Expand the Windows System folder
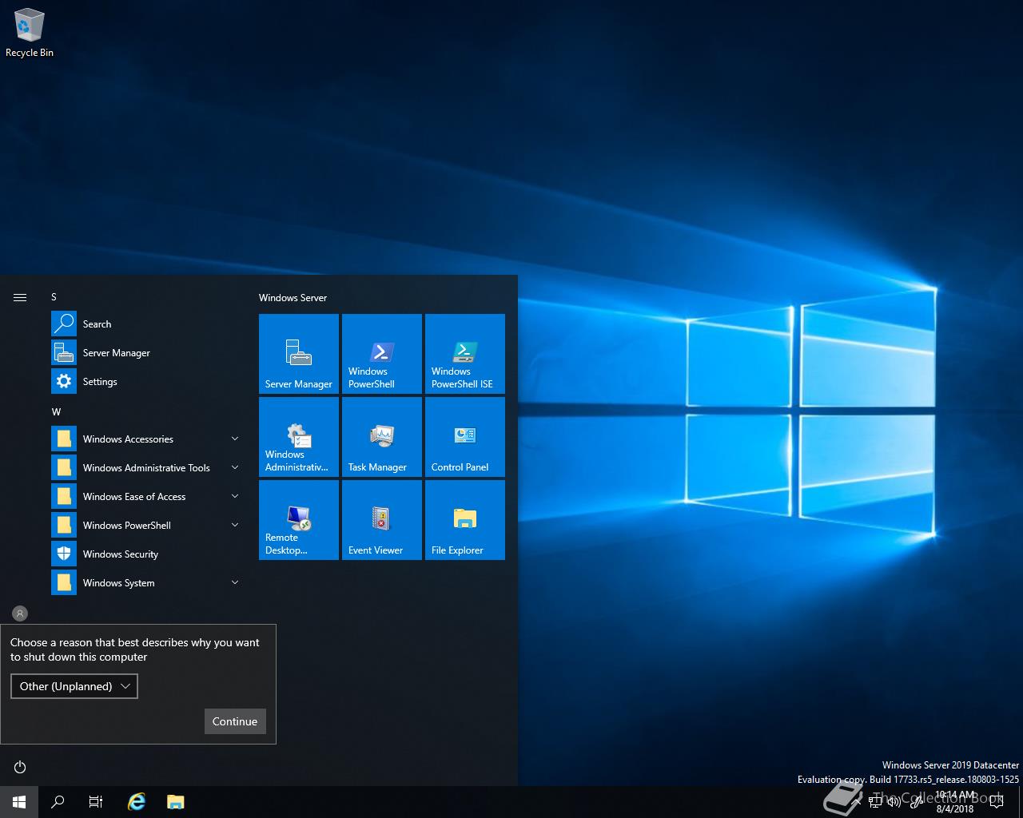The height and width of the screenshot is (818, 1023). 145,582
